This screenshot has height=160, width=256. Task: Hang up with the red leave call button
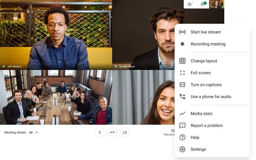(x=112, y=133)
